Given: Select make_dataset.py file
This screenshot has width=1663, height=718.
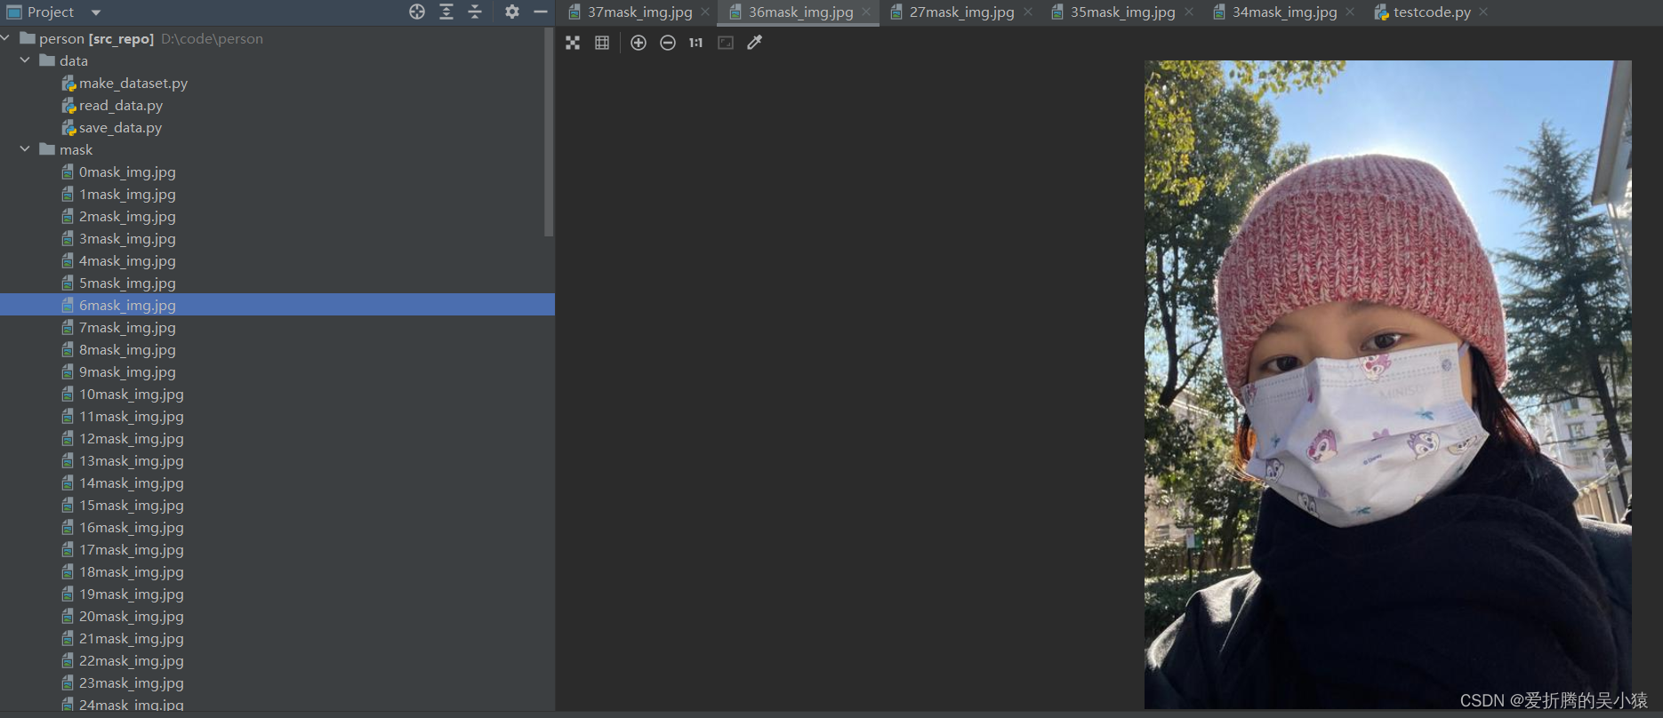Looking at the screenshot, I should coord(133,83).
